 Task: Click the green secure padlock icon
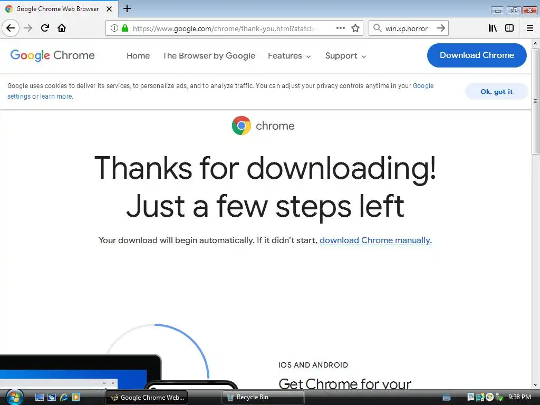125,28
